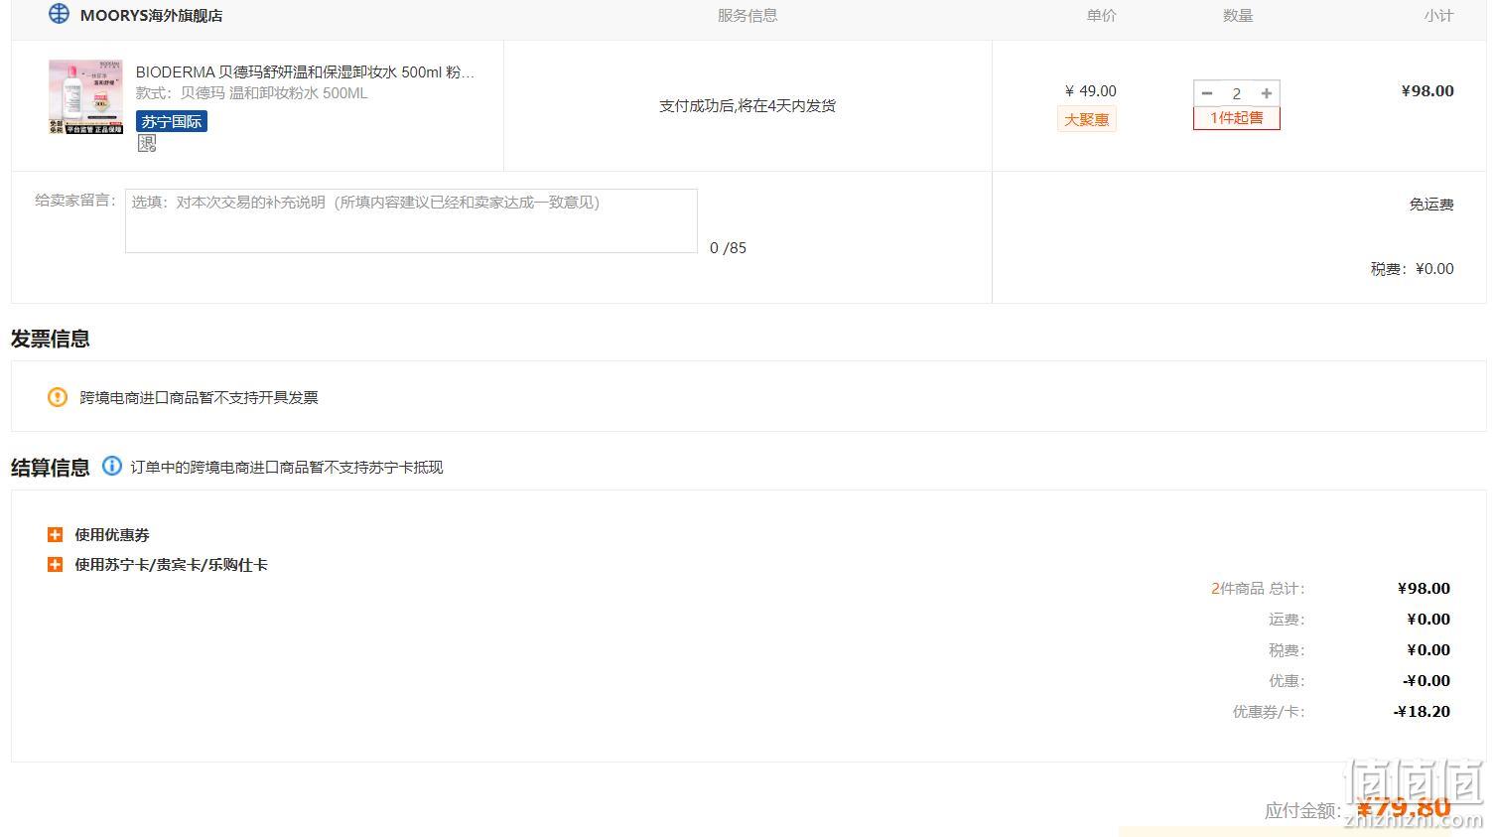
Task: Decrease quantity with the minus button
Action: point(1207,93)
